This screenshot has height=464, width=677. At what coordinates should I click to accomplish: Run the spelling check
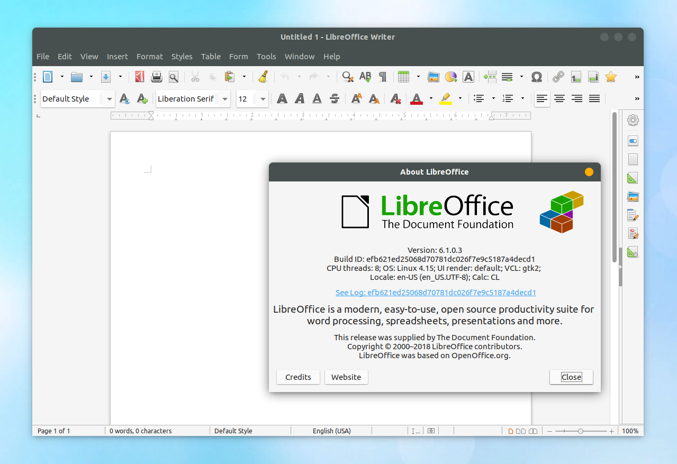tap(365, 77)
